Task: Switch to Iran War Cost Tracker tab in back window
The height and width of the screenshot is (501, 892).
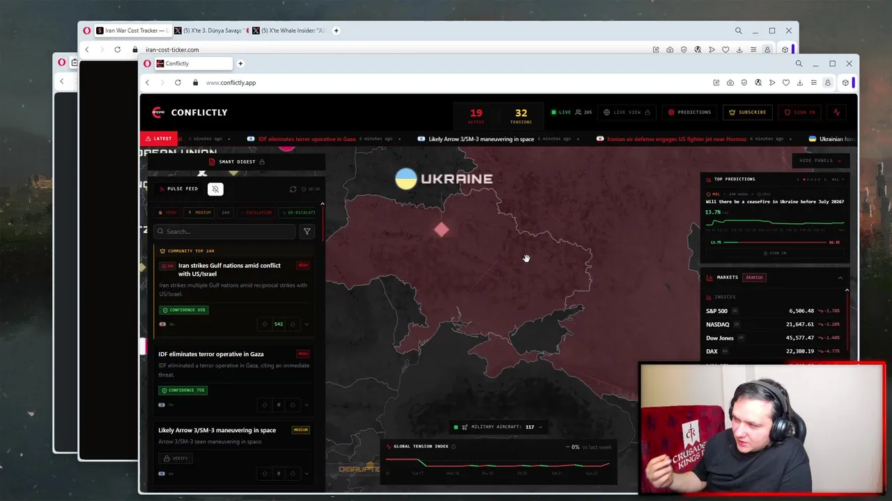Action: [x=132, y=31]
